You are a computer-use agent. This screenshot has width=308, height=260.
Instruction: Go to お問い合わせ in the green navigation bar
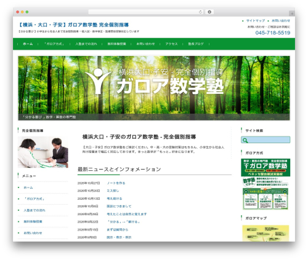[145, 44]
